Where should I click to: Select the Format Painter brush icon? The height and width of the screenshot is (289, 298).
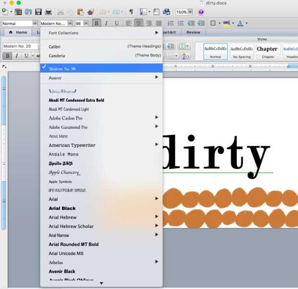[x=91, y=12]
